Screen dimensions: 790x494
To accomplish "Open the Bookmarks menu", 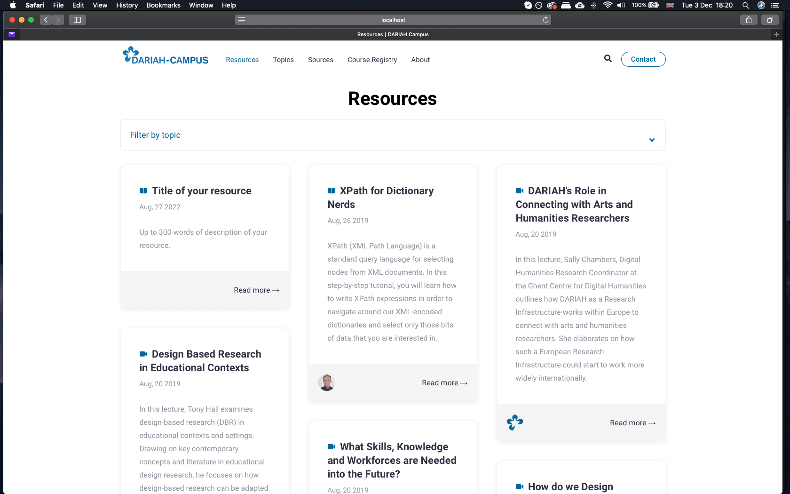I will click(x=163, y=5).
